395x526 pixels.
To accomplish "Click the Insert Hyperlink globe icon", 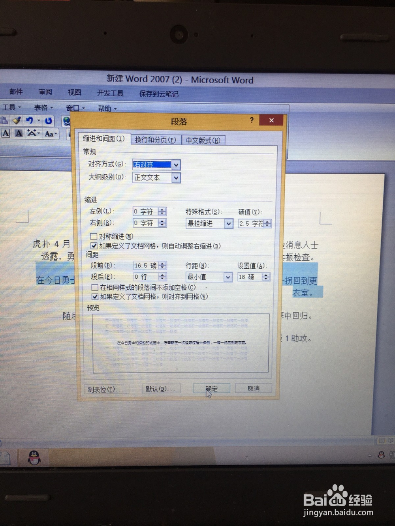I will click(66, 120).
